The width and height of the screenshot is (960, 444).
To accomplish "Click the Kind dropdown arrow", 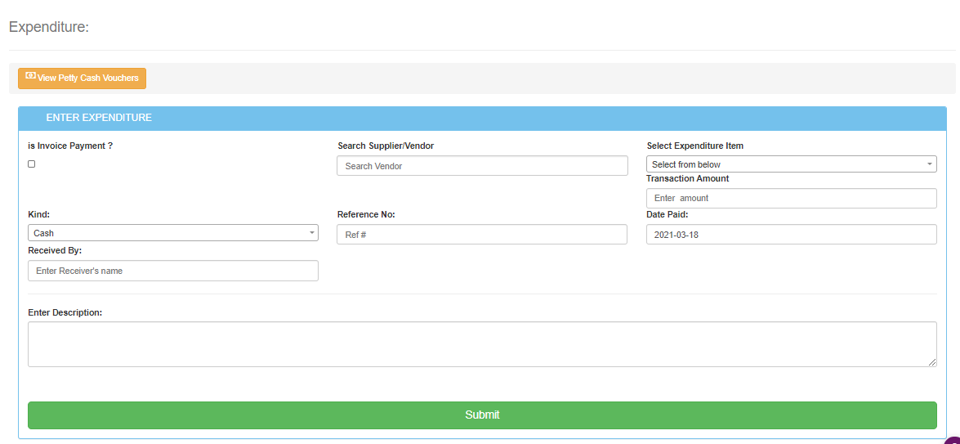I will [x=311, y=233].
